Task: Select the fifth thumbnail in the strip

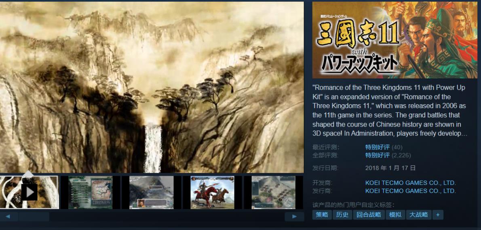Action: pos(273,192)
